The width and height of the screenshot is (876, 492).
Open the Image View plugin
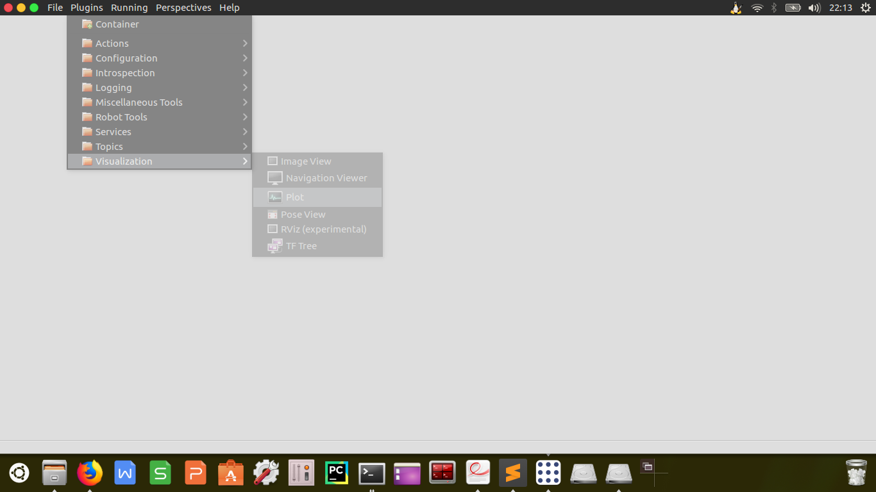[x=305, y=161]
